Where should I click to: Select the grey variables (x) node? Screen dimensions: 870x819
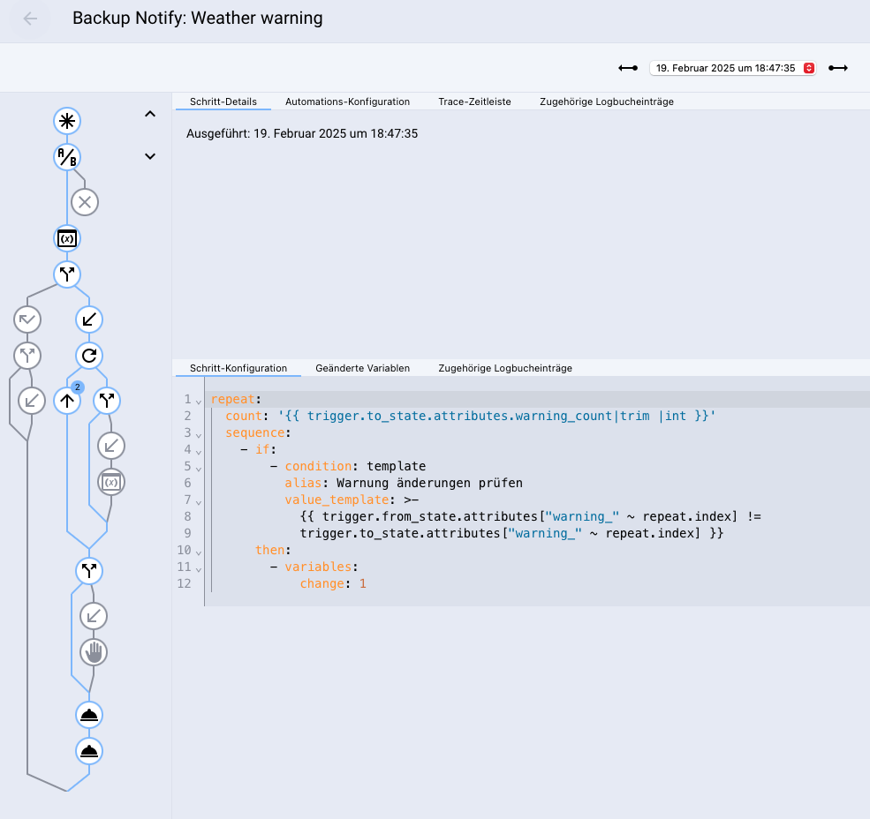click(x=111, y=482)
